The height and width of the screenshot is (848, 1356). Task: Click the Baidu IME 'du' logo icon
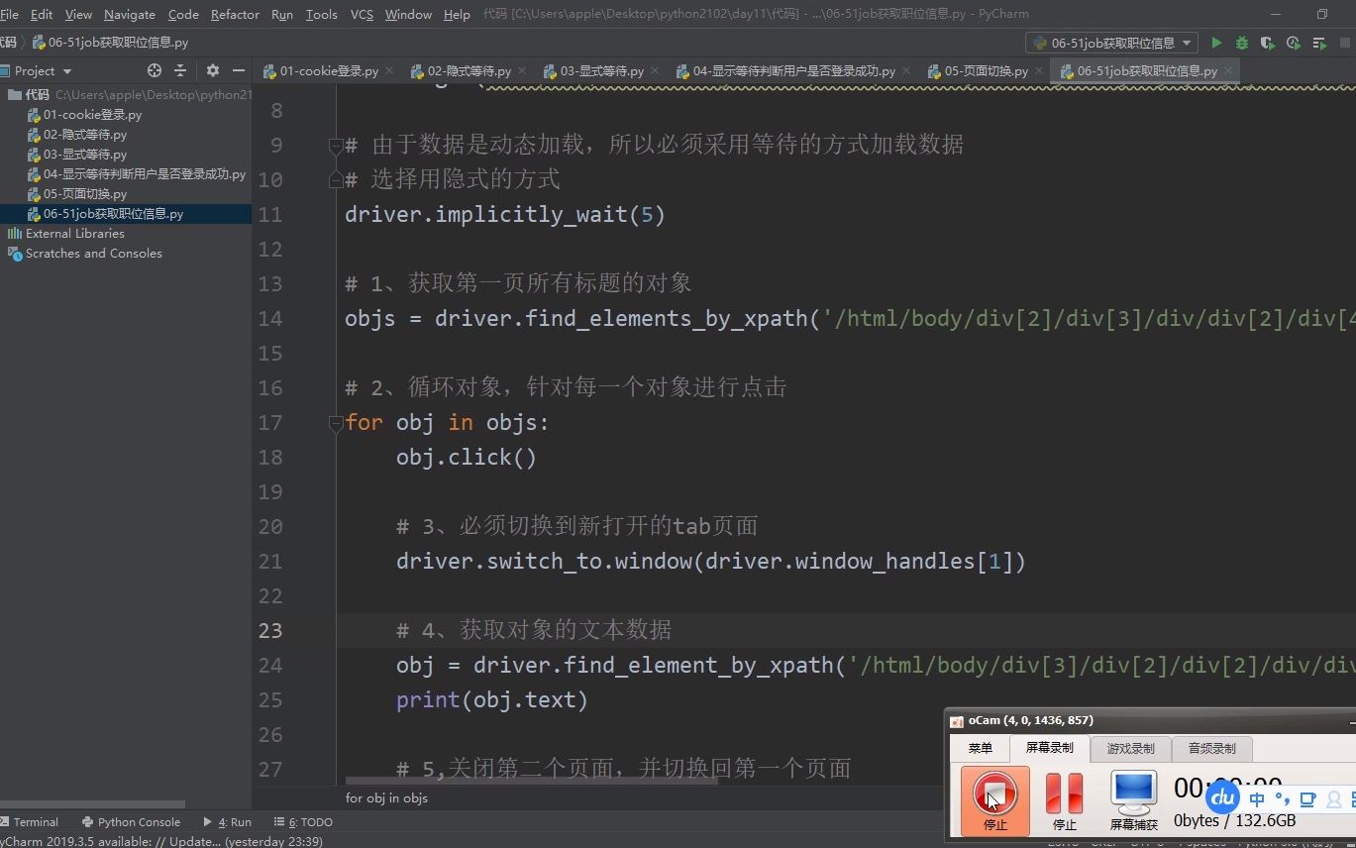coord(1223,796)
